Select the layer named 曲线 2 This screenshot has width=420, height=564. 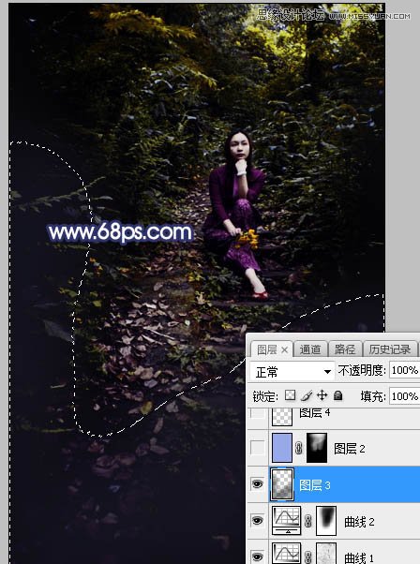tap(359, 522)
